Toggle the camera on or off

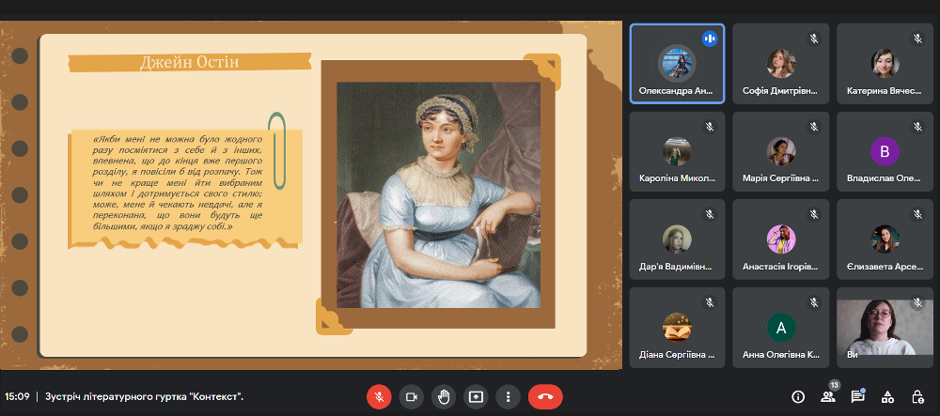pos(412,396)
